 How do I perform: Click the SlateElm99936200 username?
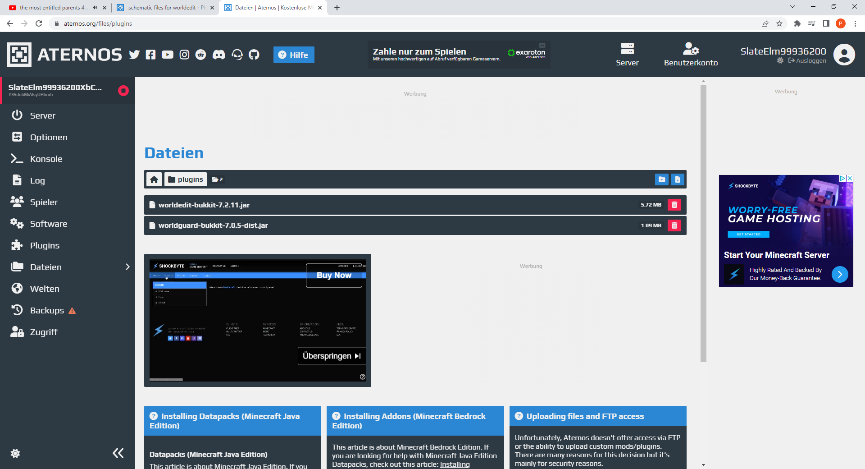[783, 51]
